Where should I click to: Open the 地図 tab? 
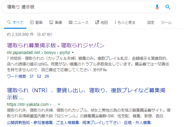tap(101, 22)
